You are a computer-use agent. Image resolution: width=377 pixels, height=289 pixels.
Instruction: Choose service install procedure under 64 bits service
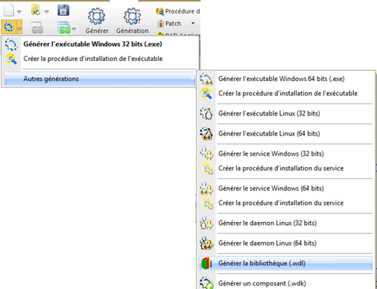click(281, 203)
